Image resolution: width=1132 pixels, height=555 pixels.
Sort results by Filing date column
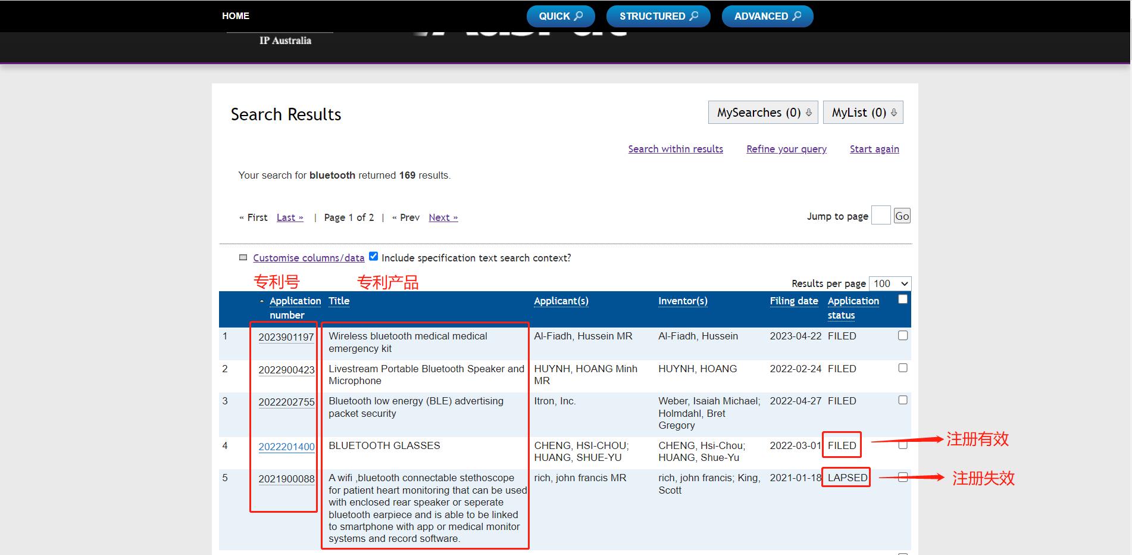coord(793,301)
